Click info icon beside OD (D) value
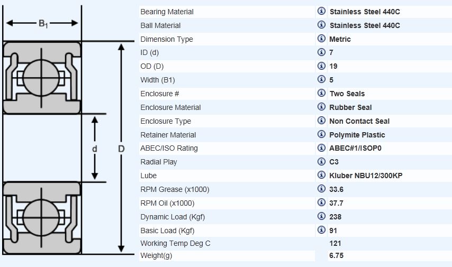This screenshot has height=267, width=452. pos(321,66)
